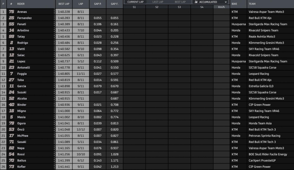Screen dimensions: 294x170
Task: Click number 13 badge for Vietti
Action: [11, 49]
